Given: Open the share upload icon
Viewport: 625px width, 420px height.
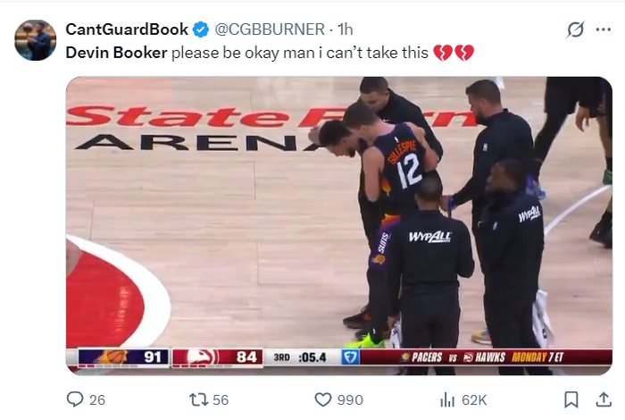Looking at the screenshot, I should pyautogui.click(x=604, y=399).
